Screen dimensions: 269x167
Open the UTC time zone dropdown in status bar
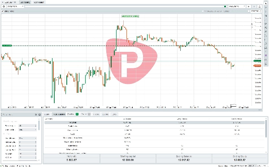click(x=252, y=166)
